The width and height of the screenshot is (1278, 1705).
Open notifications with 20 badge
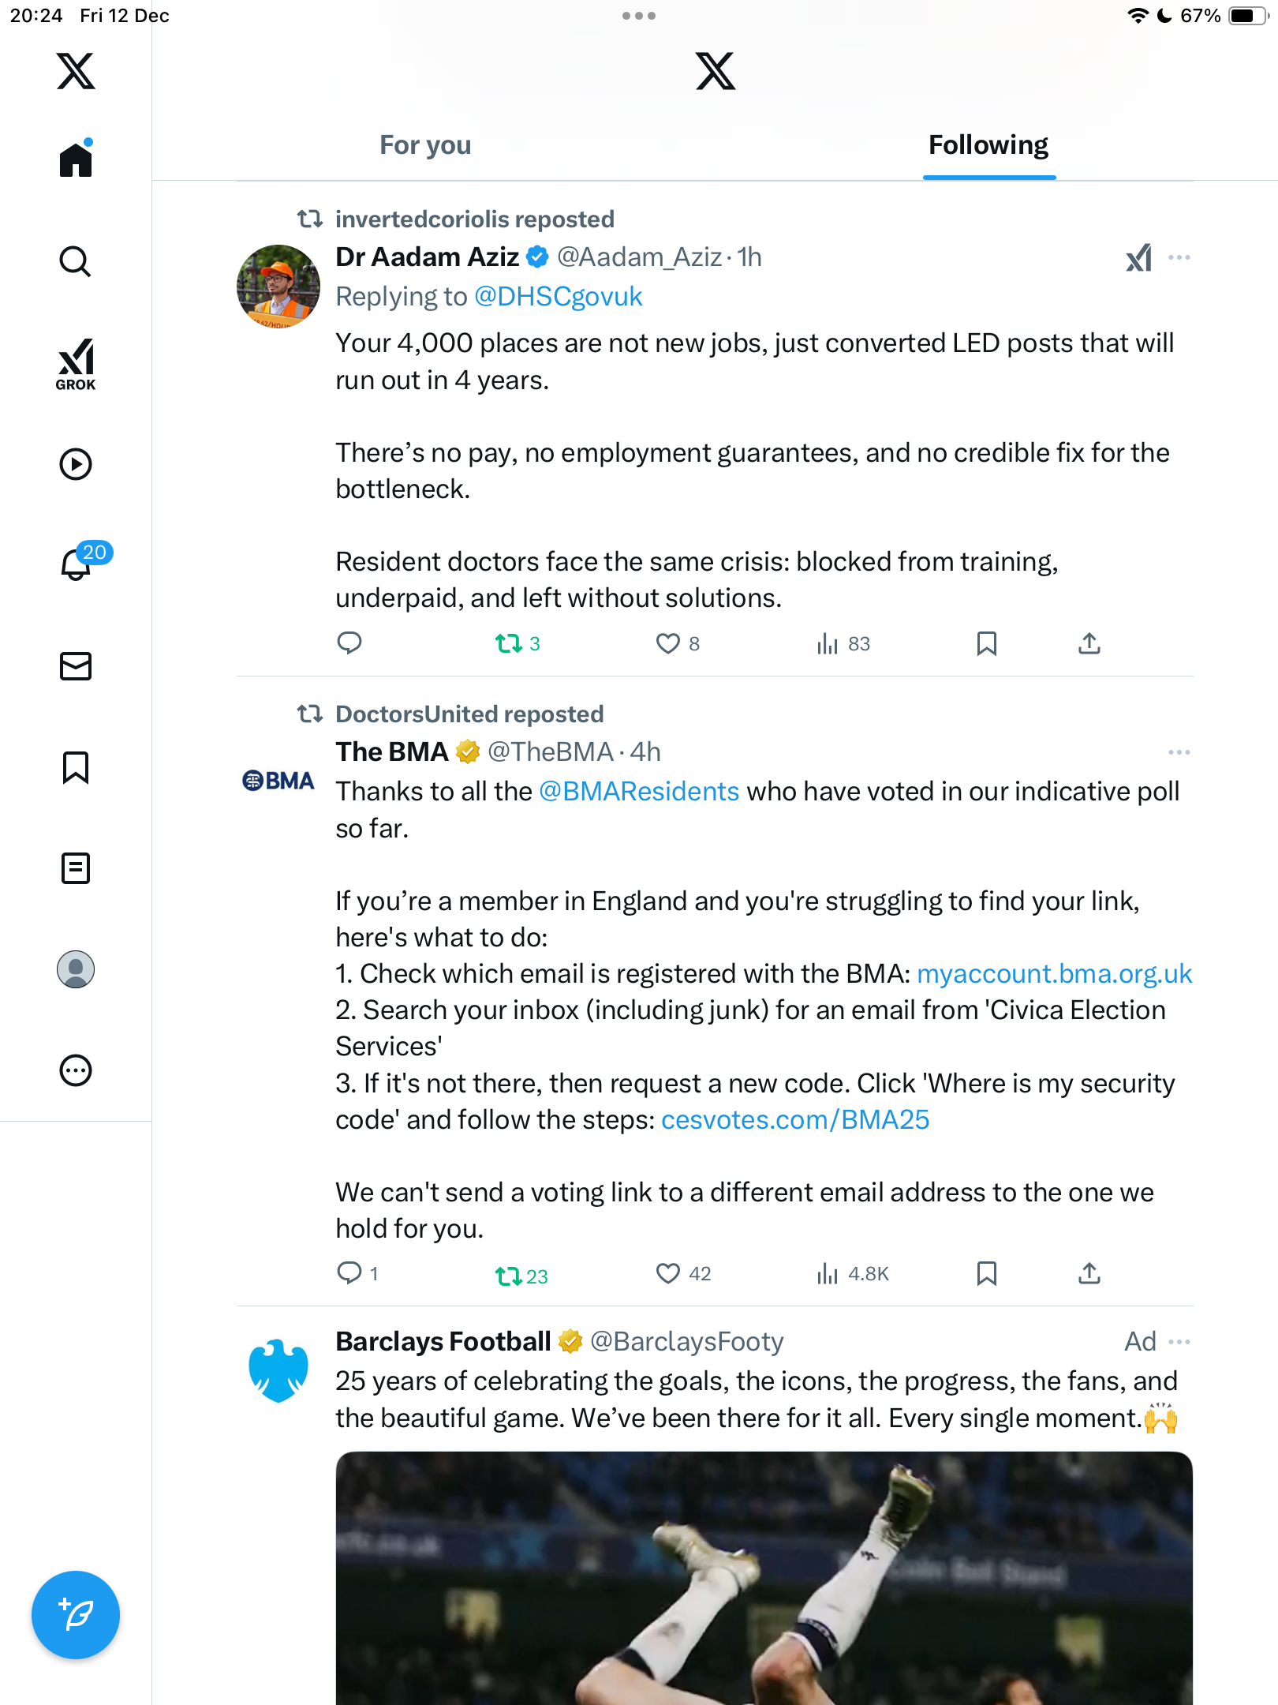click(77, 564)
